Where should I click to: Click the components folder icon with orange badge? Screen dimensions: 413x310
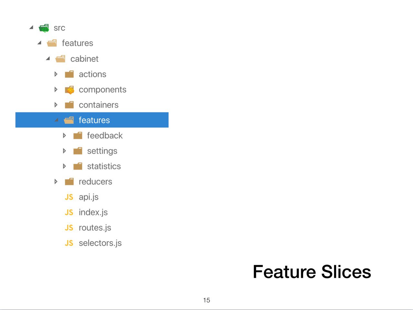click(69, 90)
